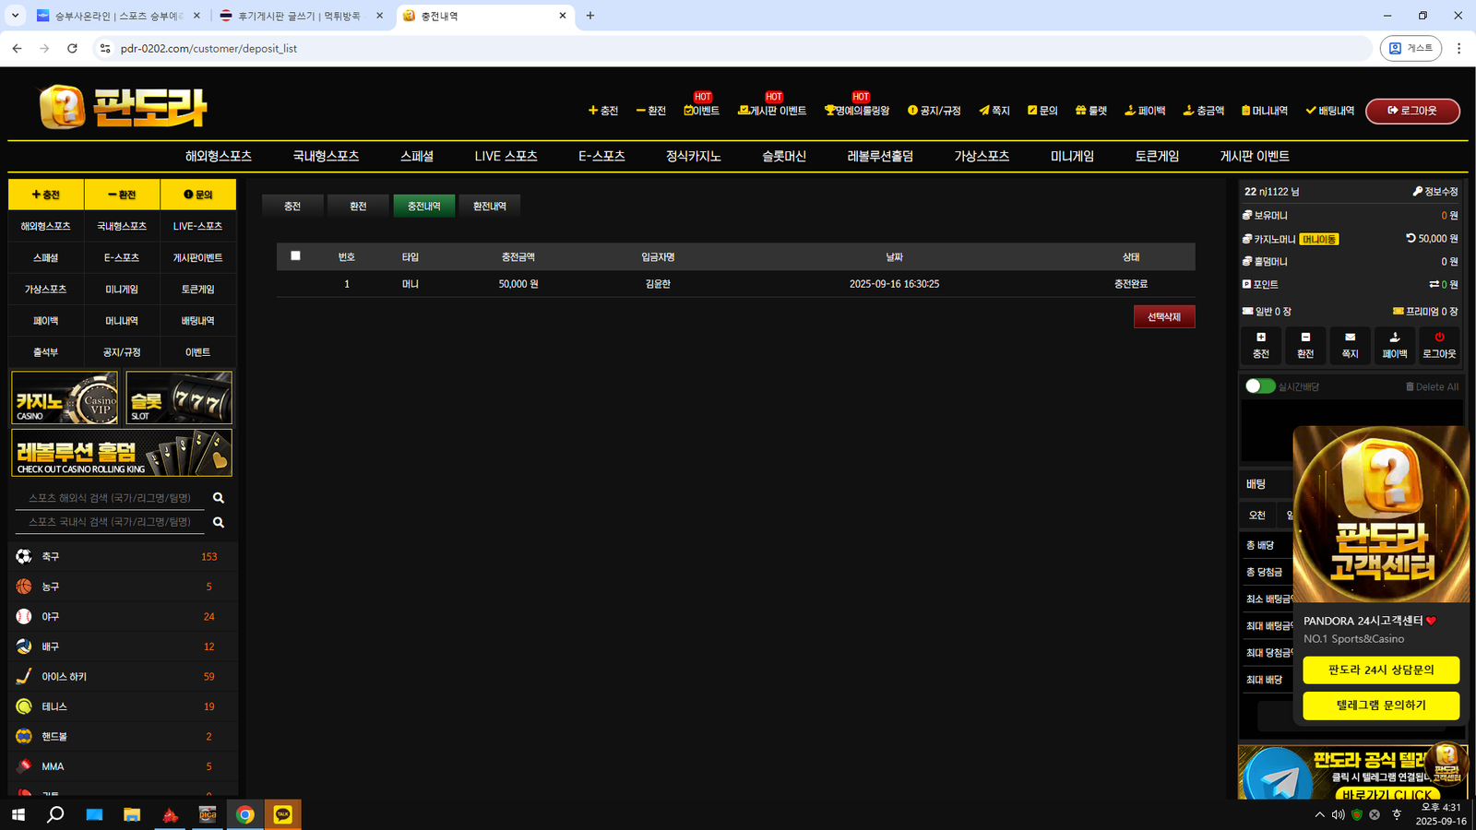The image size is (1476, 830).
Task: Click the search icon beside 스포츠 해외식 검색
Action: [x=219, y=498]
